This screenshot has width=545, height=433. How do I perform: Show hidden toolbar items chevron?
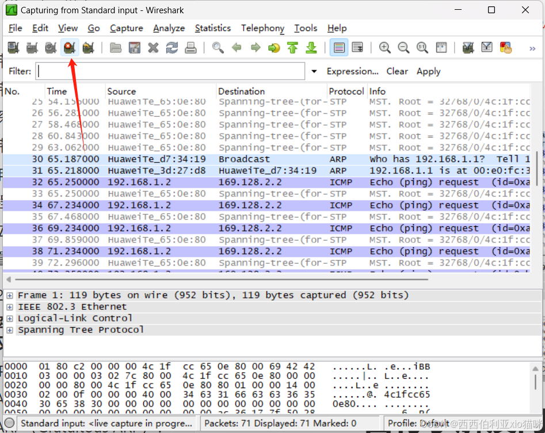(x=532, y=48)
